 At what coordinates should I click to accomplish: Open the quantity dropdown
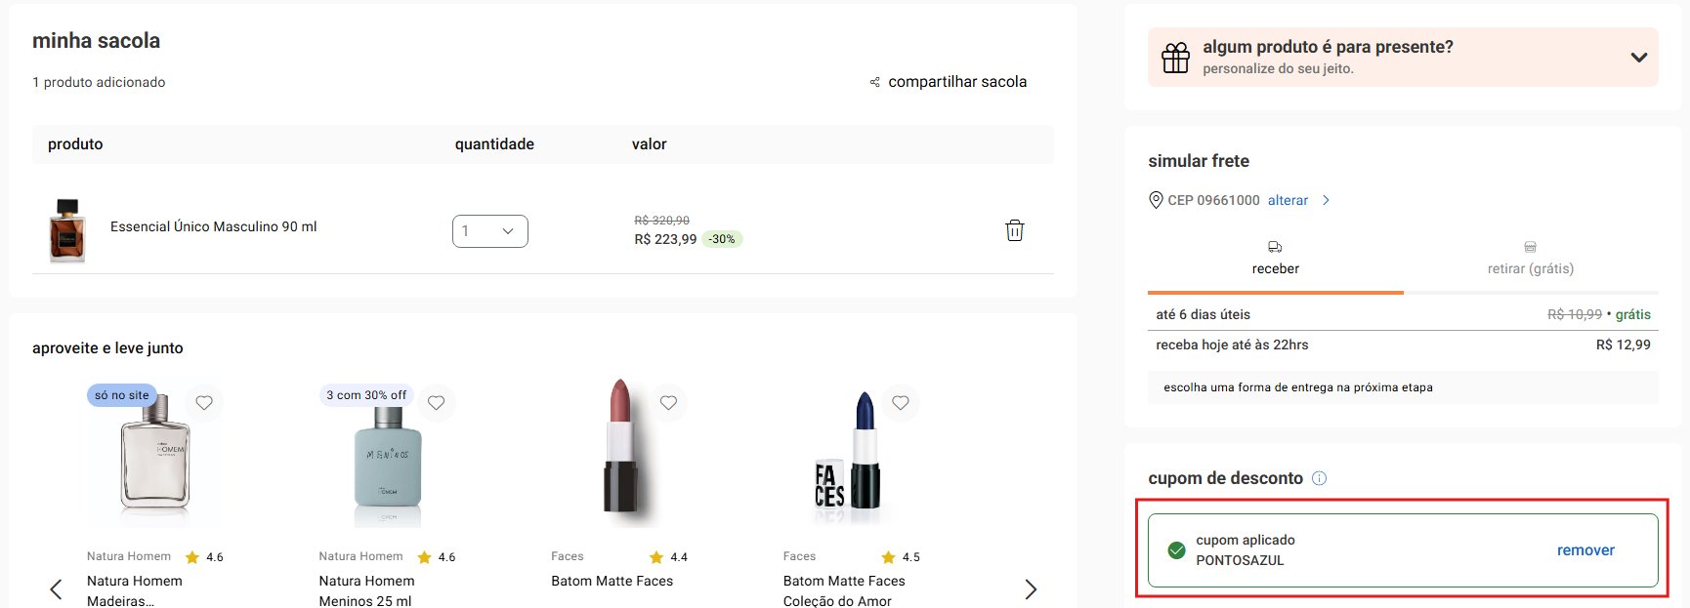click(x=490, y=231)
